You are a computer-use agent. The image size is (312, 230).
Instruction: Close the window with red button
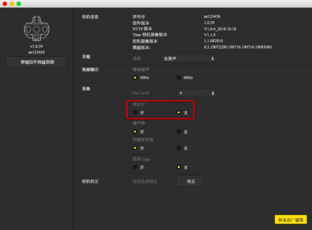(5, 4)
